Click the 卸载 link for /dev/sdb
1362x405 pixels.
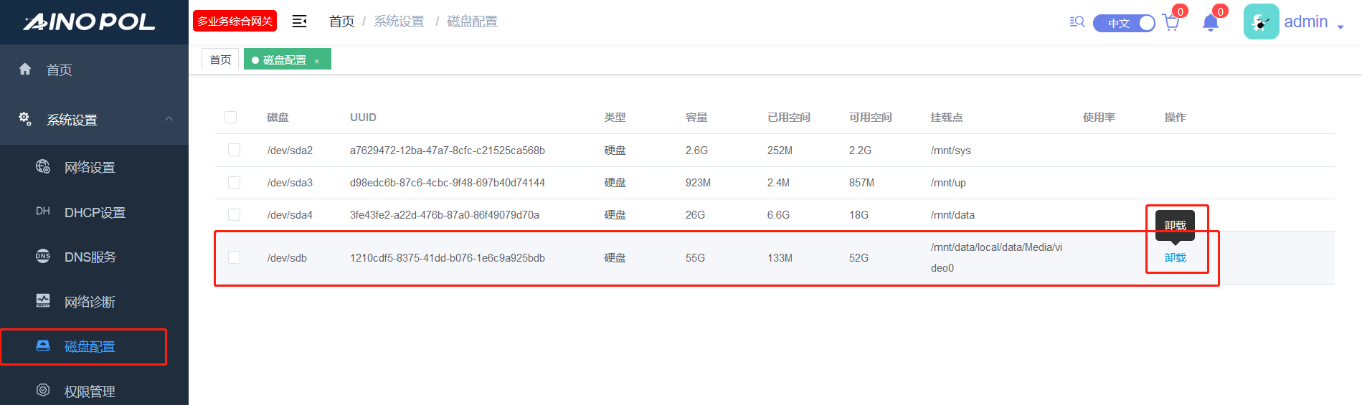[1175, 258]
